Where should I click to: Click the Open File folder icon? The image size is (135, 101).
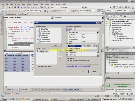12,7
